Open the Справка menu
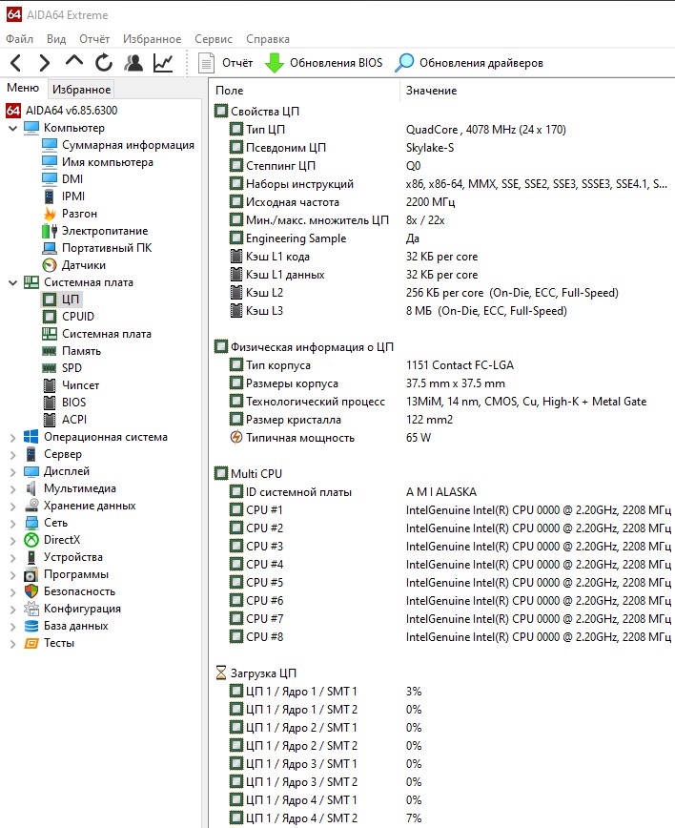This screenshot has height=828, width=675. (x=268, y=39)
